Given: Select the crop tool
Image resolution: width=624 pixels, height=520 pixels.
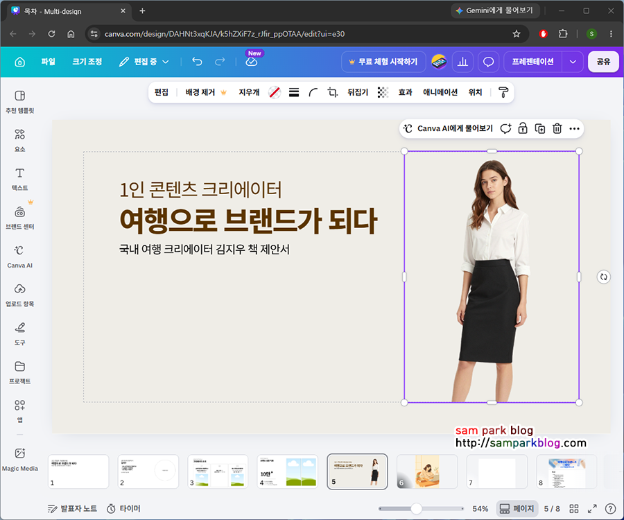Looking at the screenshot, I should (x=332, y=92).
